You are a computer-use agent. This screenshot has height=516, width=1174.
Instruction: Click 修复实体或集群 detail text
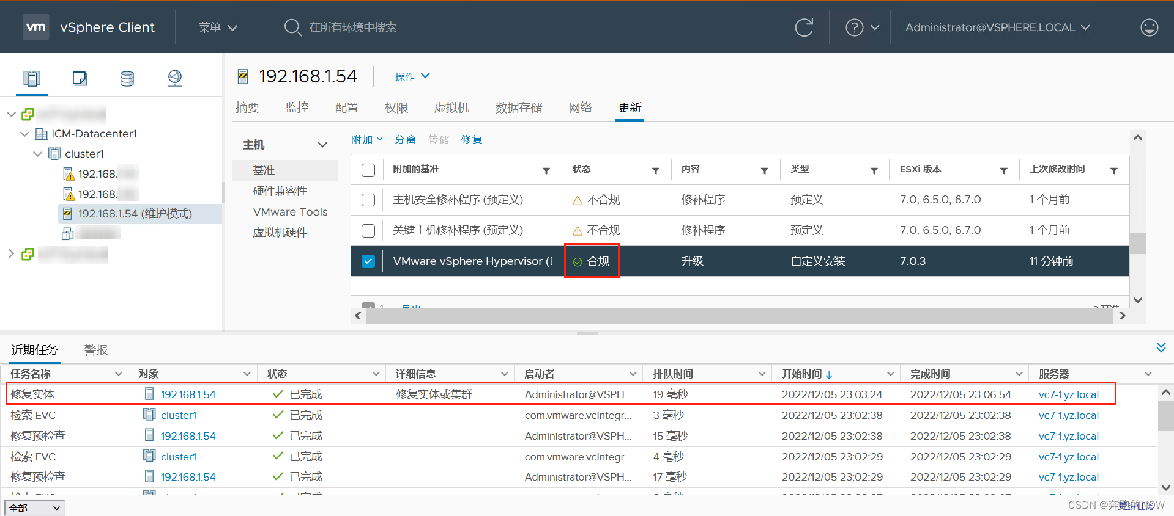click(434, 394)
